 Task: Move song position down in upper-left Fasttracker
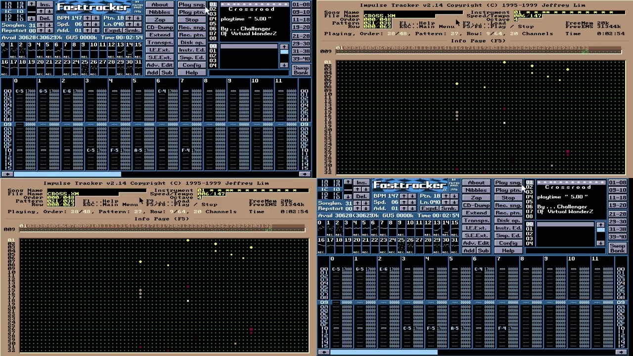[32, 19]
